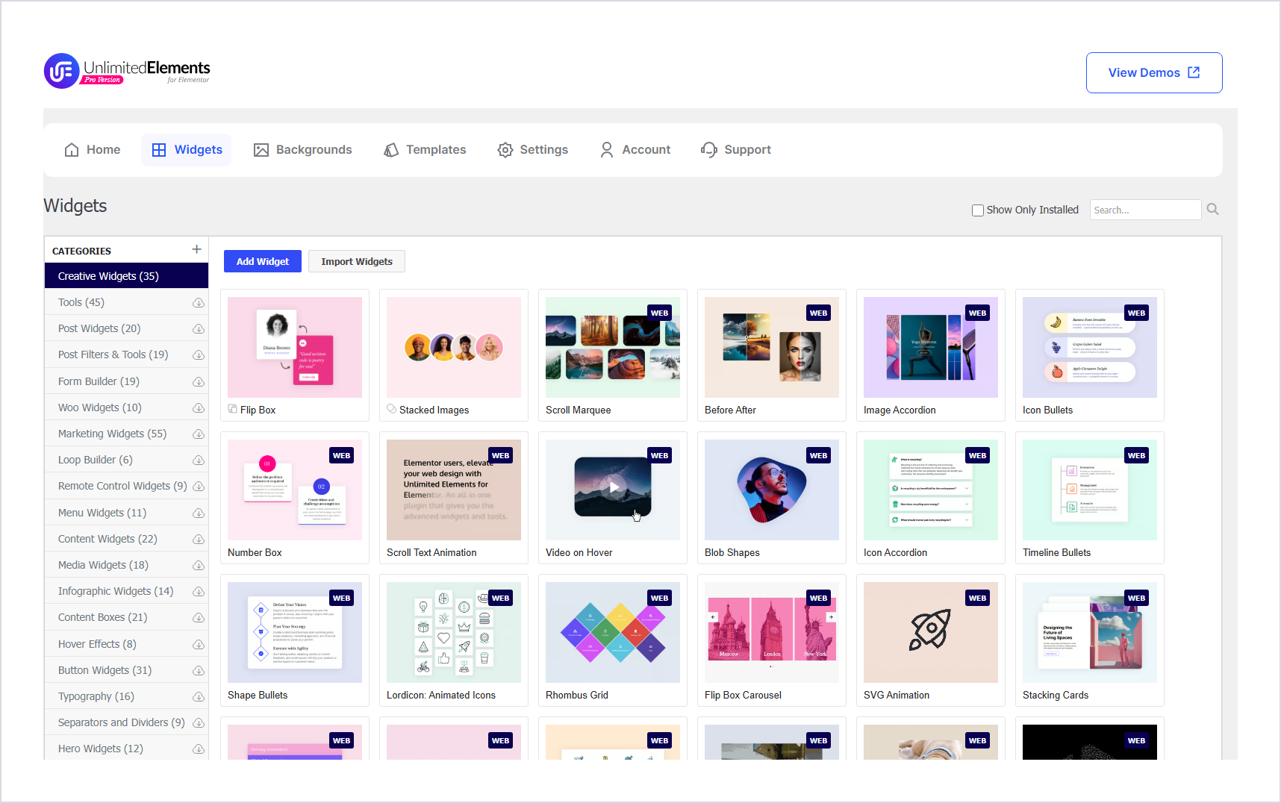Focus the widget Search field
Screen dimensions: 1281x803
click(x=1145, y=210)
